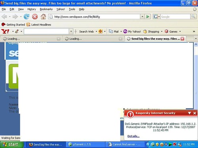Open the Help menu
The height and width of the screenshot is (148, 198).
(x=82, y=9)
